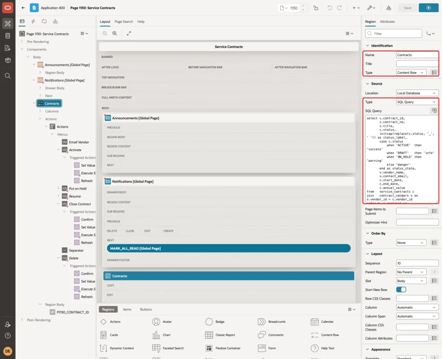Open the App Builder icon in sidebar

pyautogui.click(x=8, y=24)
